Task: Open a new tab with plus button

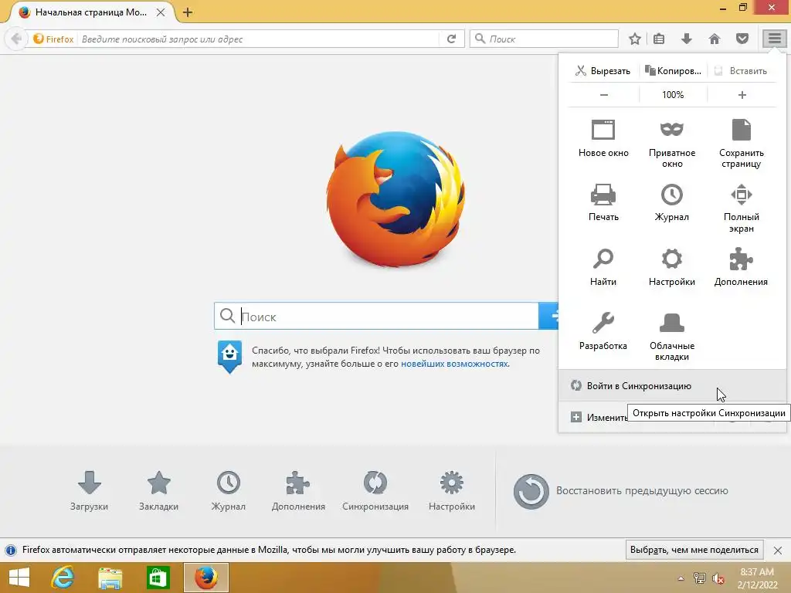Action: tap(188, 12)
